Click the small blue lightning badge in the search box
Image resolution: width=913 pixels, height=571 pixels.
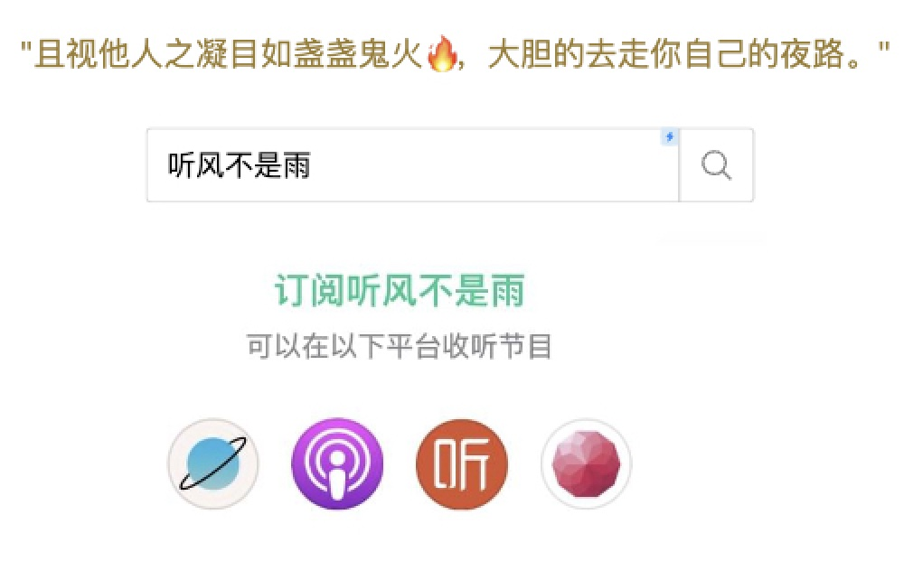click(670, 136)
